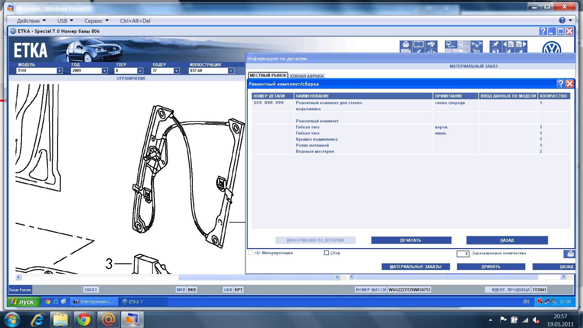Open the ИЛЛЮСТРАЦИЯ dropdown
The width and height of the screenshot is (583, 328).
pos(231,71)
